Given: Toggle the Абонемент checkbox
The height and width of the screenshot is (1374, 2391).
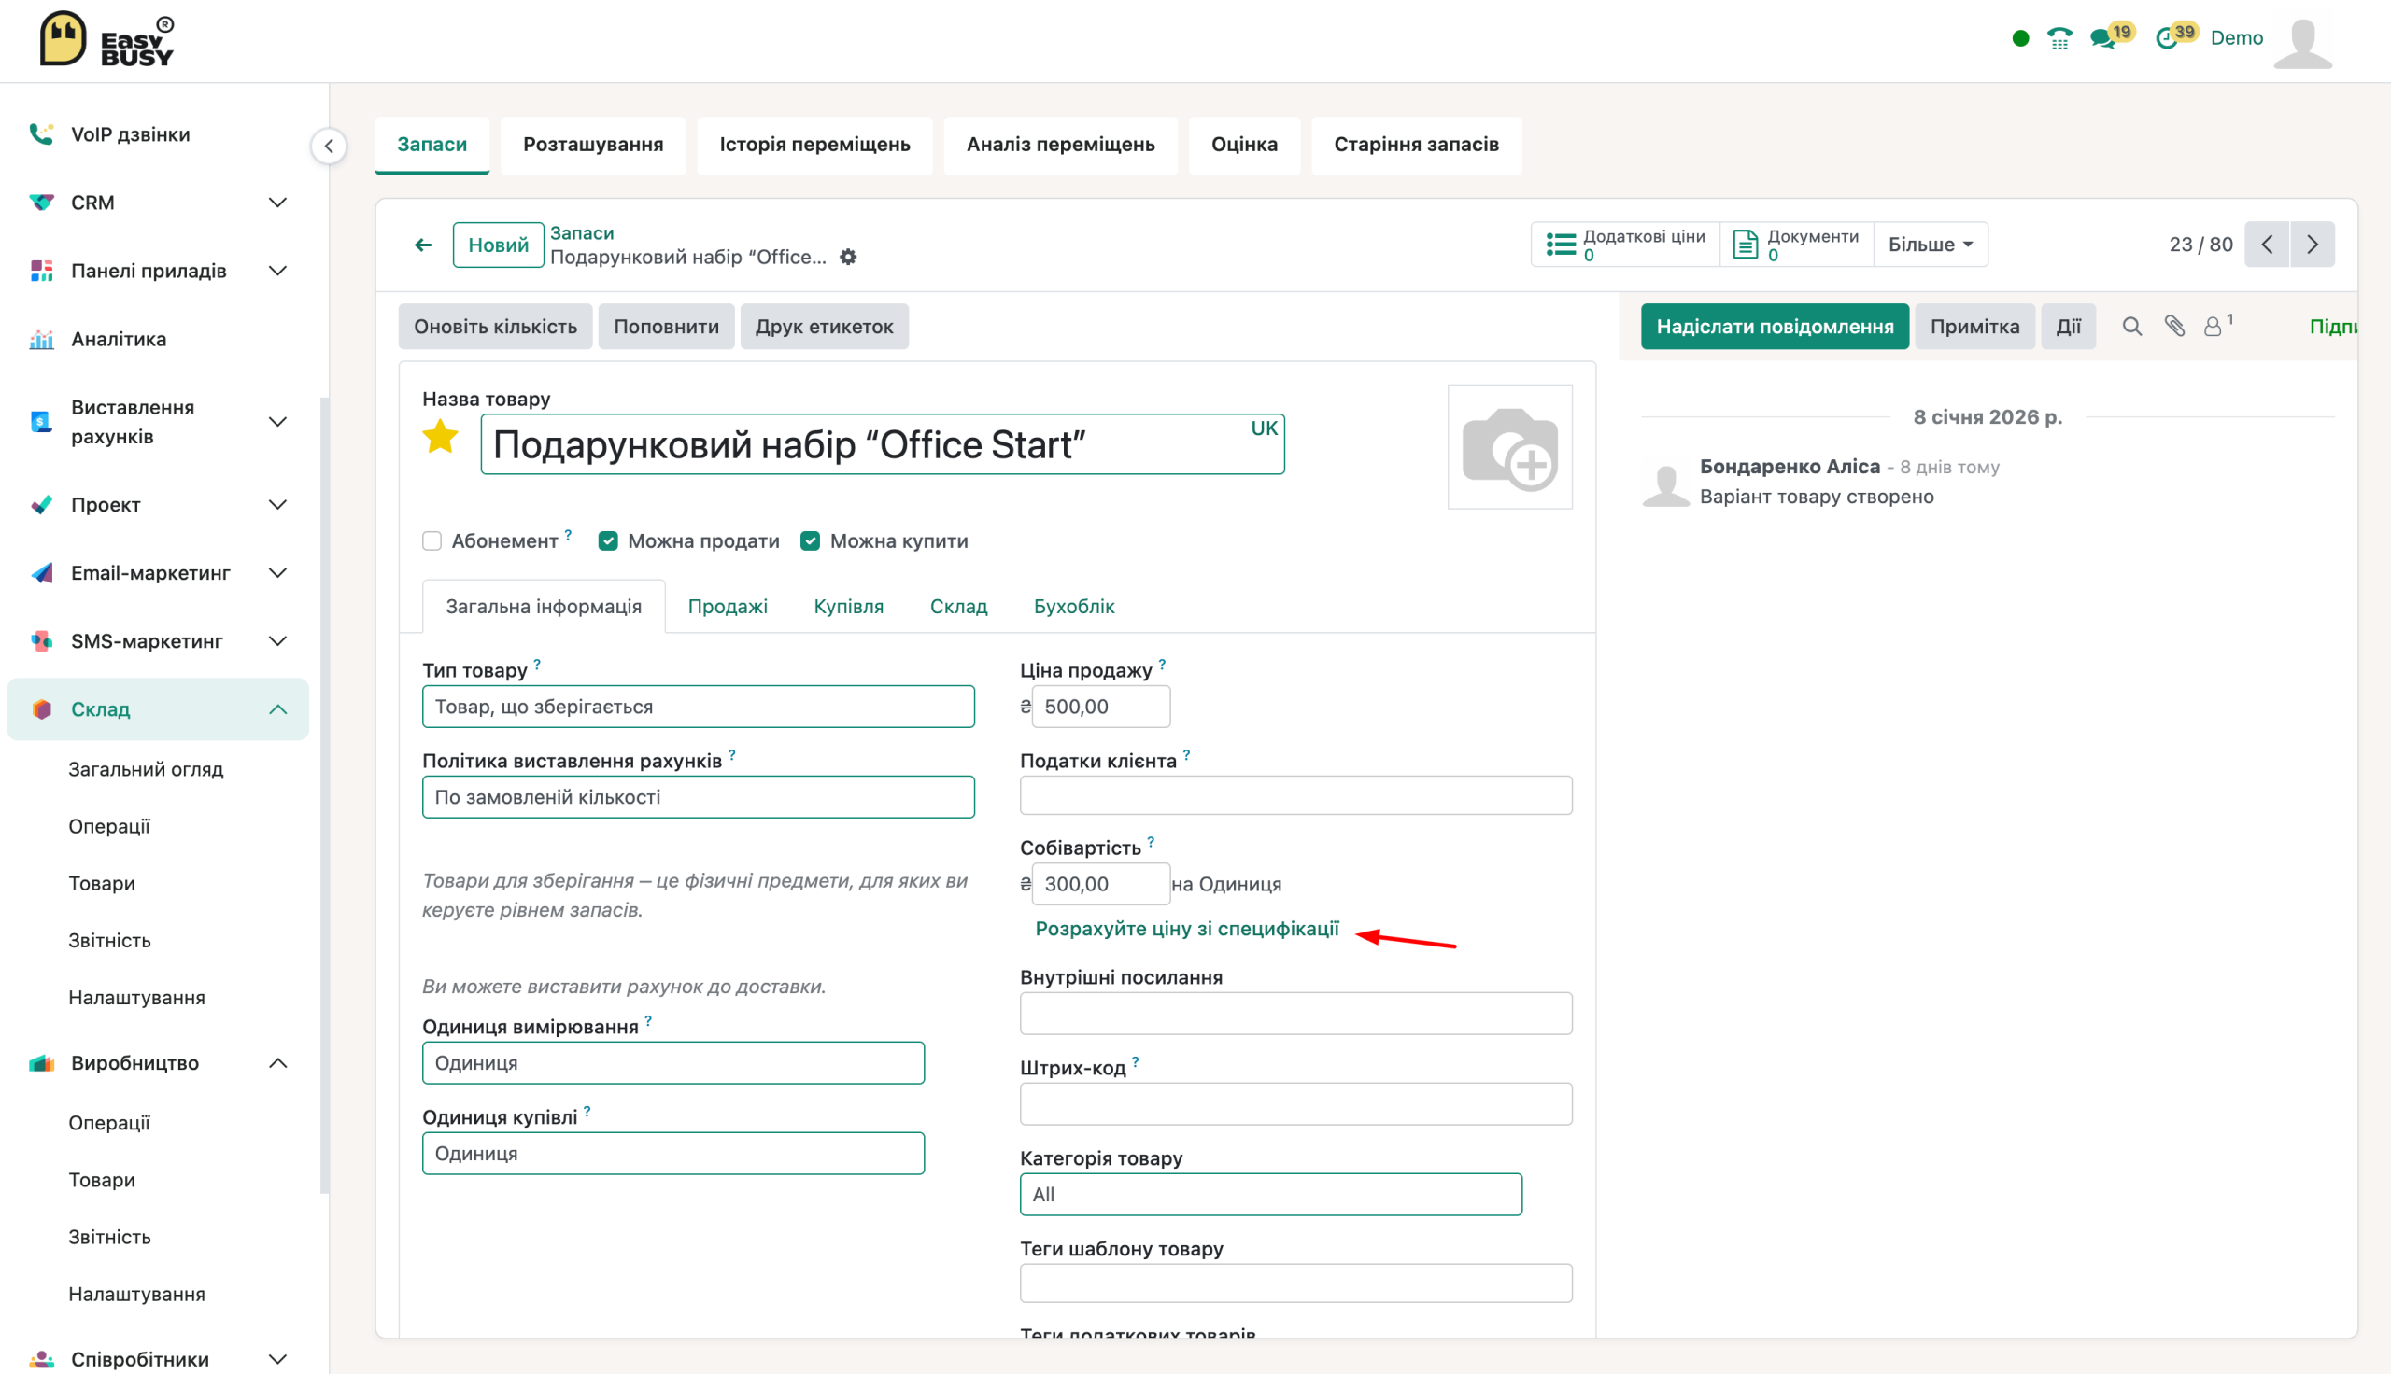Looking at the screenshot, I should pos(432,540).
